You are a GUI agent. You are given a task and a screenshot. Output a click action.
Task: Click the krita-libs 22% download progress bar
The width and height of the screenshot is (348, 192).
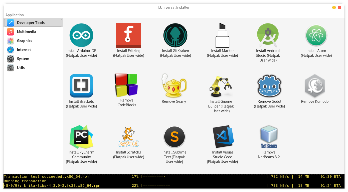tap(205, 185)
